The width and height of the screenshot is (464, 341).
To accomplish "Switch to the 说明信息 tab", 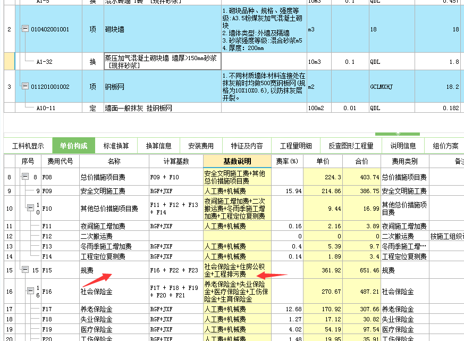I will coord(403,146).
